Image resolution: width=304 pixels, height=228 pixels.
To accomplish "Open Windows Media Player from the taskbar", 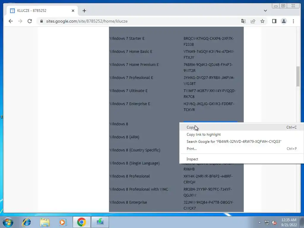I will click(63, 222).
